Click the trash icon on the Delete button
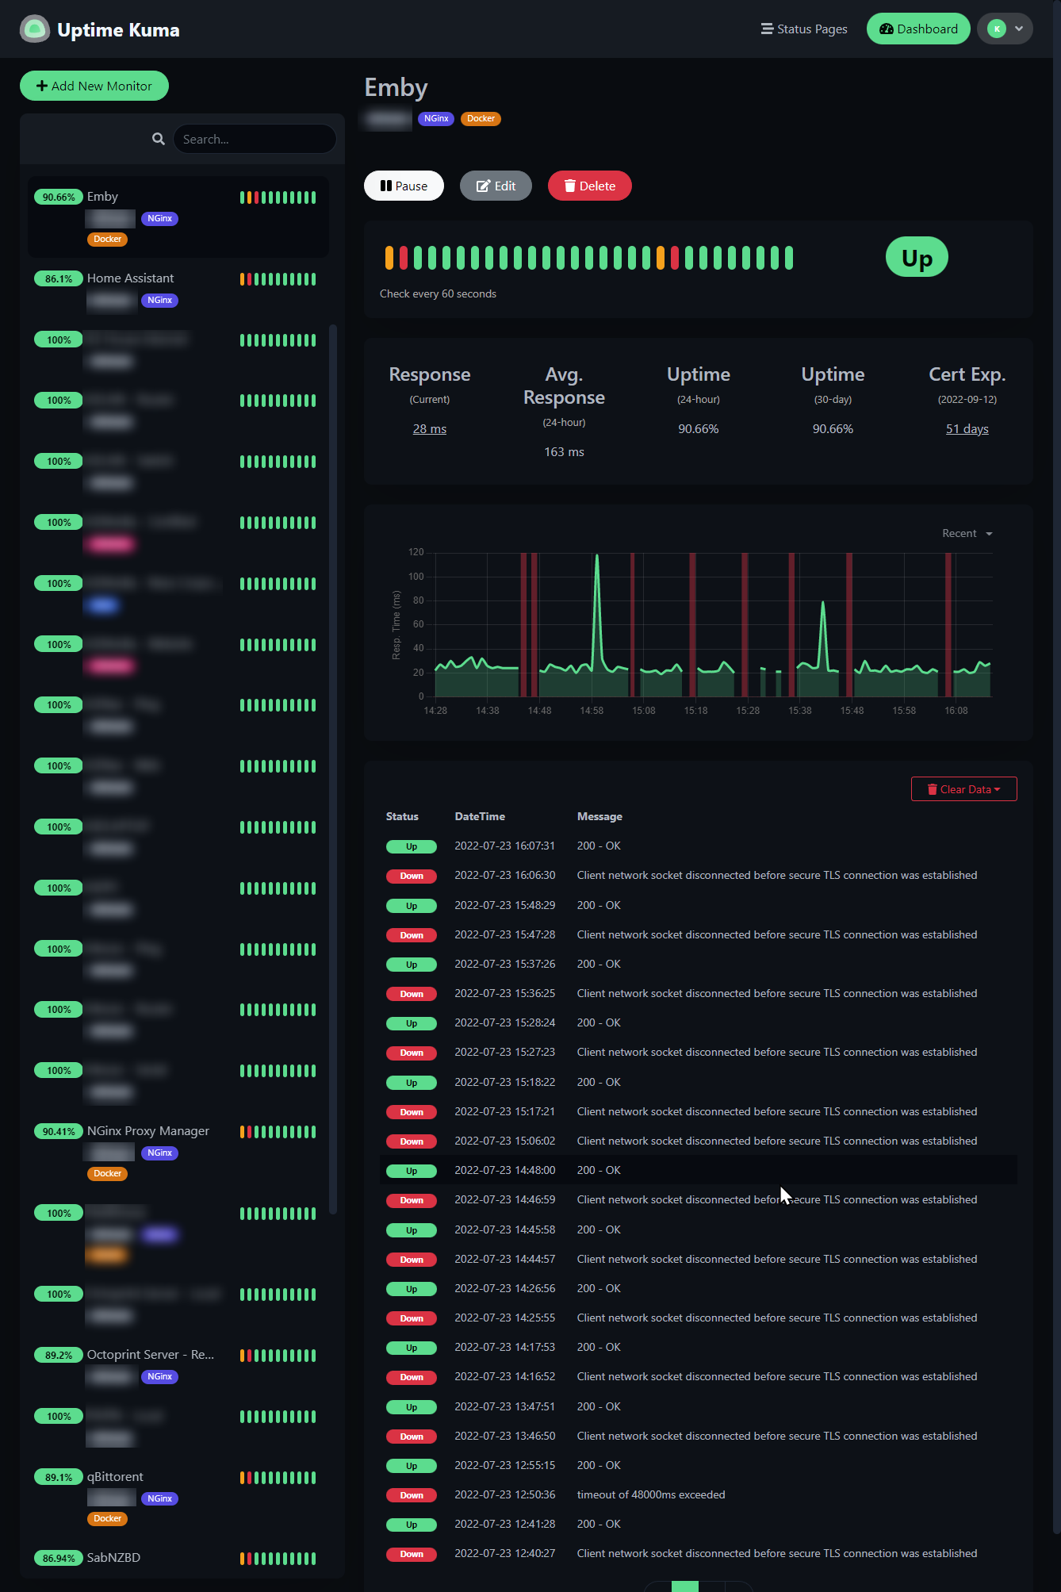 569,186
